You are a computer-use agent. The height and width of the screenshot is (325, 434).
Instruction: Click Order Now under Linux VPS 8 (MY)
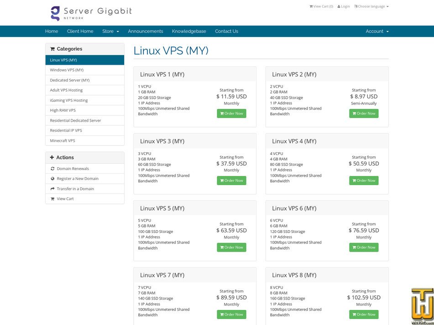point(364,314)
